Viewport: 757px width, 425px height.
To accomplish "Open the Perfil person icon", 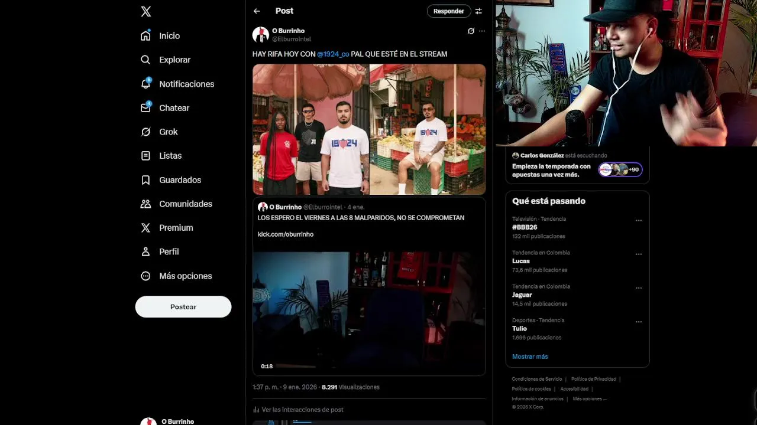I will click(145, 251).
